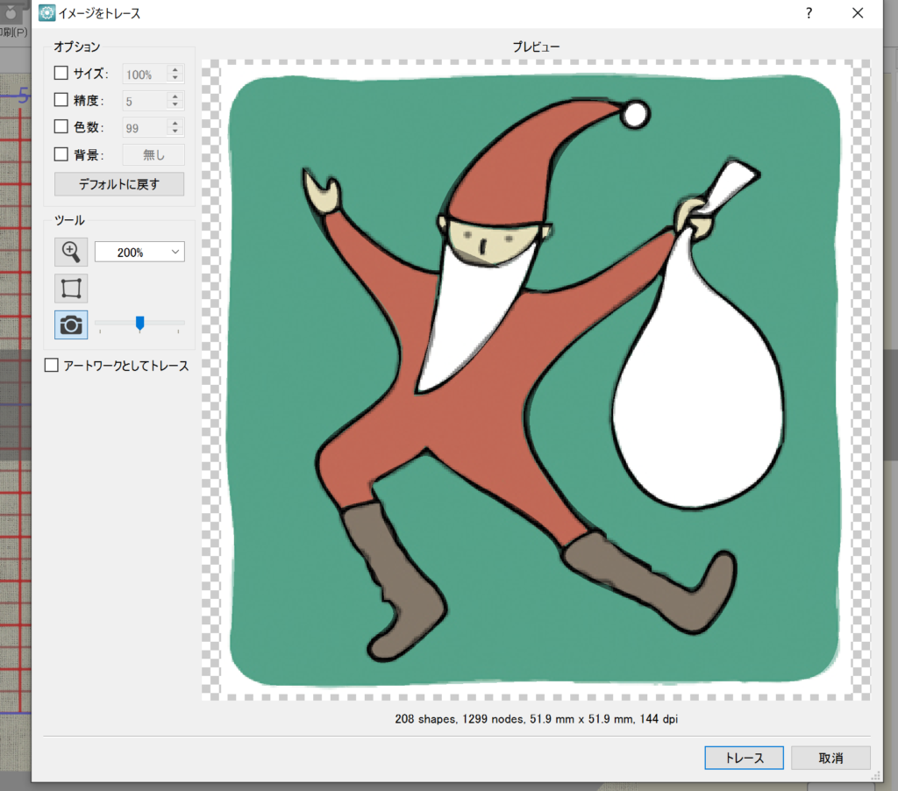The width and height of the screenshot is (898, 791).
Task: Click the 色数 value spinner arrows
Action: [x=175, y=127]
